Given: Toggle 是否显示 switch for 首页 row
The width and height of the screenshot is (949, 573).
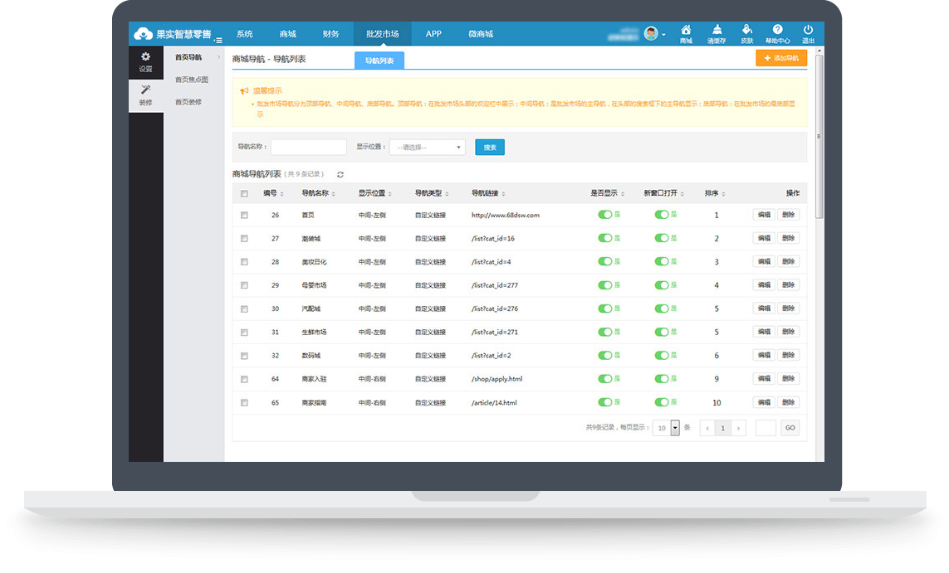Looking at the screenshot, I should tap(605, 215).
